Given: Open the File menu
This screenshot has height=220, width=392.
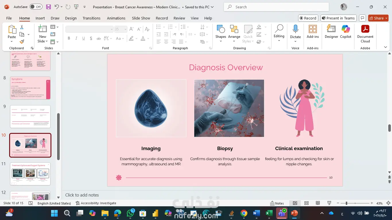Looking at the screenshot, I should pos(9,18).
